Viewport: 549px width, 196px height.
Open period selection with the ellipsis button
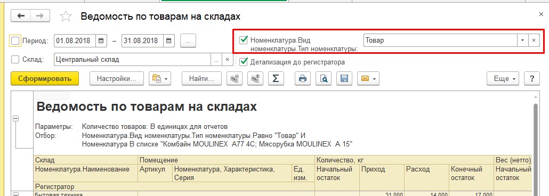tap(188, 40)
